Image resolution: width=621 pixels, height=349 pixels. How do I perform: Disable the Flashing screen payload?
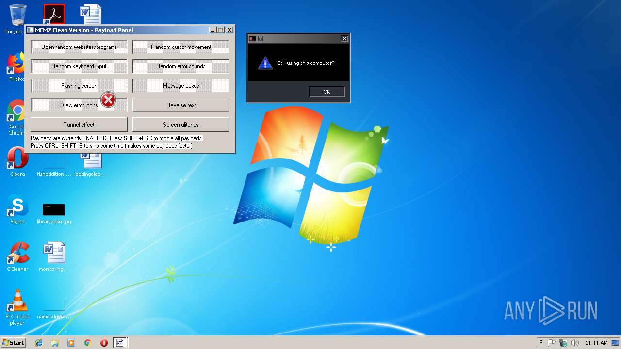79,86
